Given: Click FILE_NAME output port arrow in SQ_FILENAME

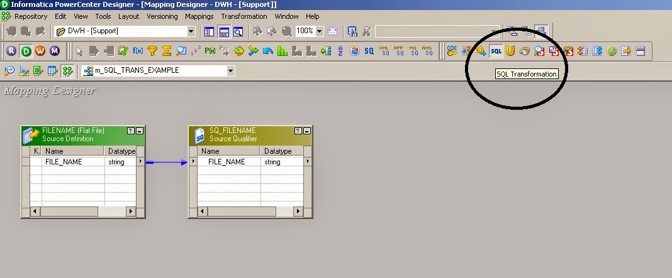Looking at the screenshot, I should coord(307,161).
